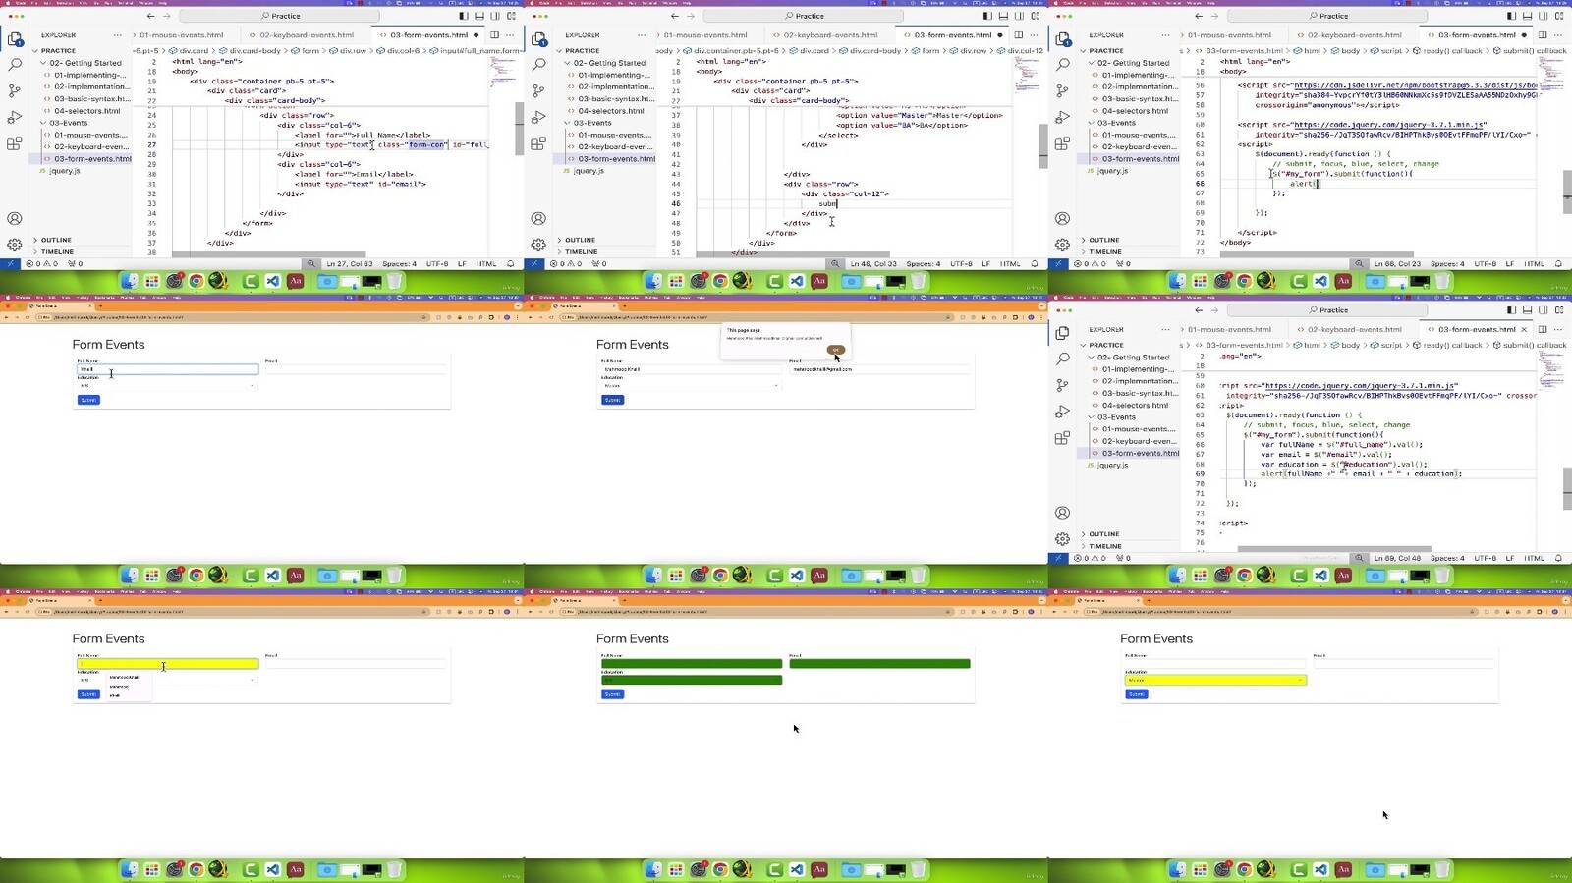Open the yellow-highlighted Education dropdown
The width and height of the screenshot is (1572, 883).
pos(1215,680)
